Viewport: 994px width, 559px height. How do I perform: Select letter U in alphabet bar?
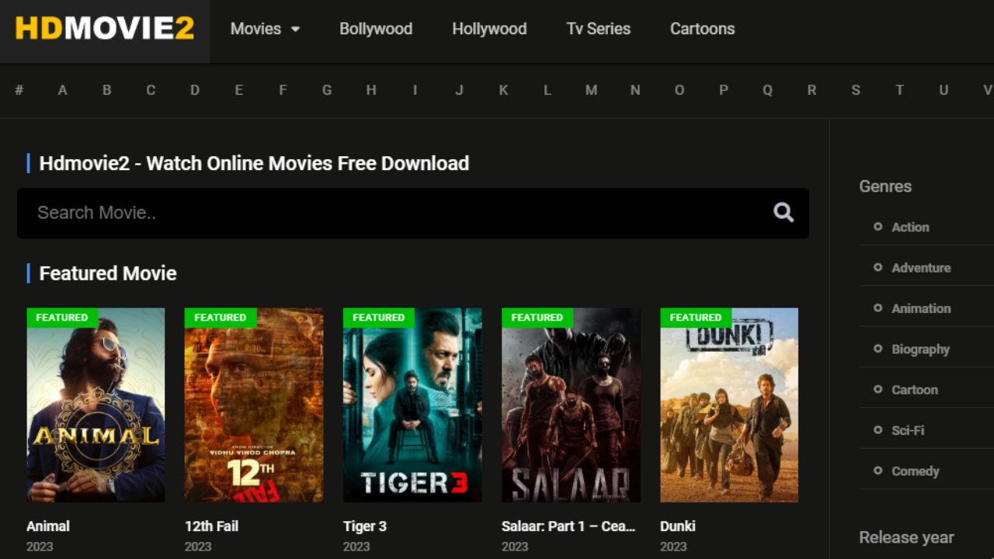(x=944, y=90)
